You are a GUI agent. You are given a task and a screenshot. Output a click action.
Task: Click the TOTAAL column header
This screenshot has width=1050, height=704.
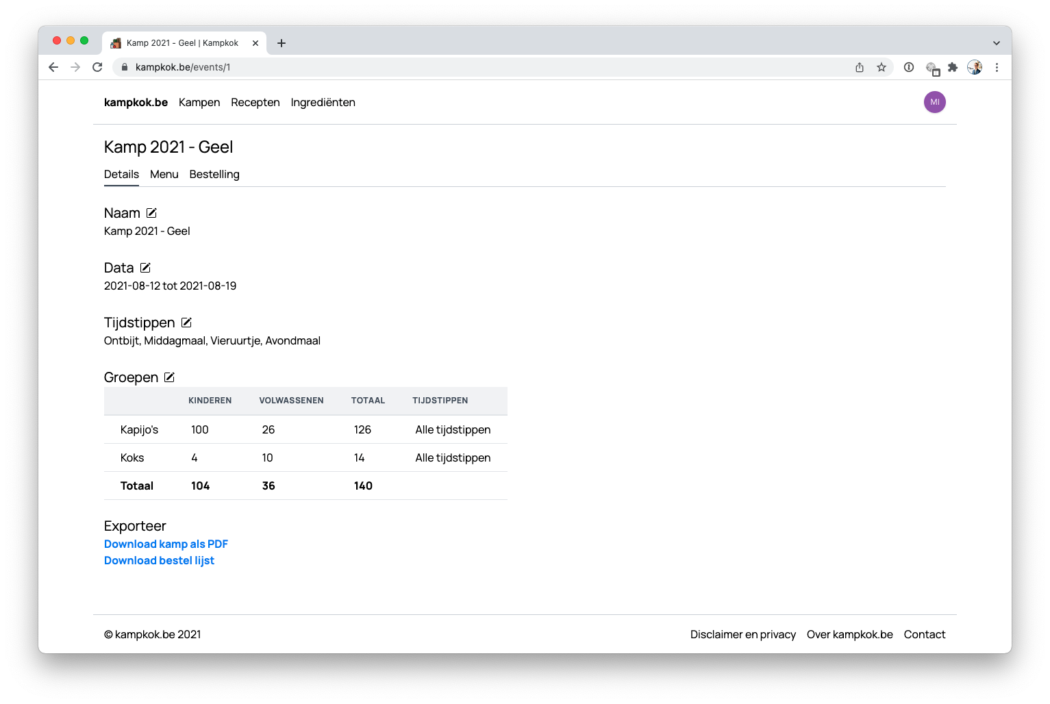(368, 401)
